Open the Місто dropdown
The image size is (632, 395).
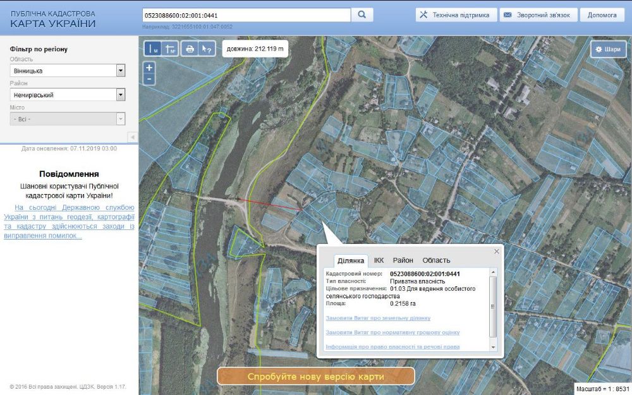tap(68, 119)
